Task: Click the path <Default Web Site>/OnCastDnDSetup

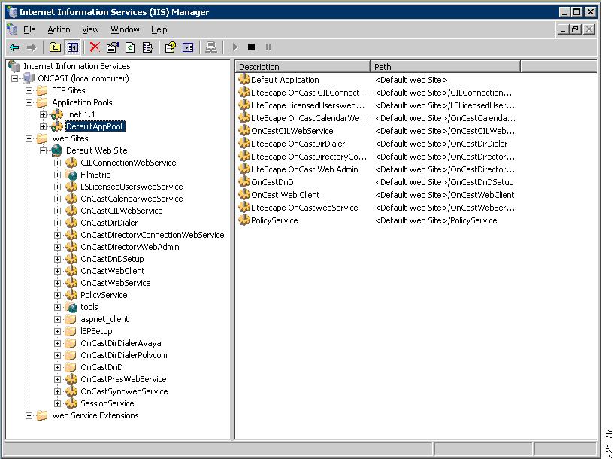Action: point(444,182)
